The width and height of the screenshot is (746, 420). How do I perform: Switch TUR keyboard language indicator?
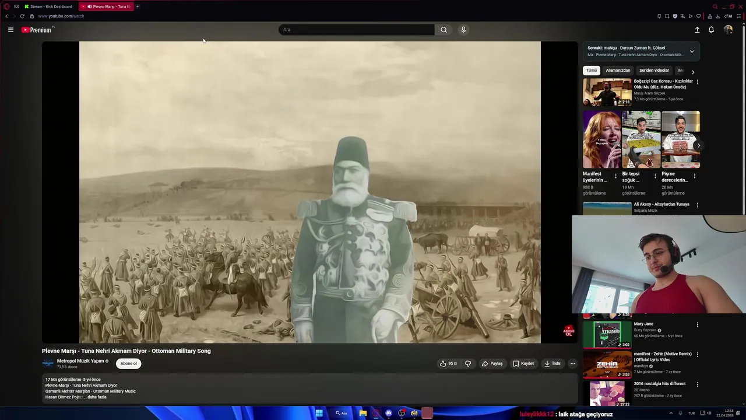pyautogui.click(x=691, y=413)
